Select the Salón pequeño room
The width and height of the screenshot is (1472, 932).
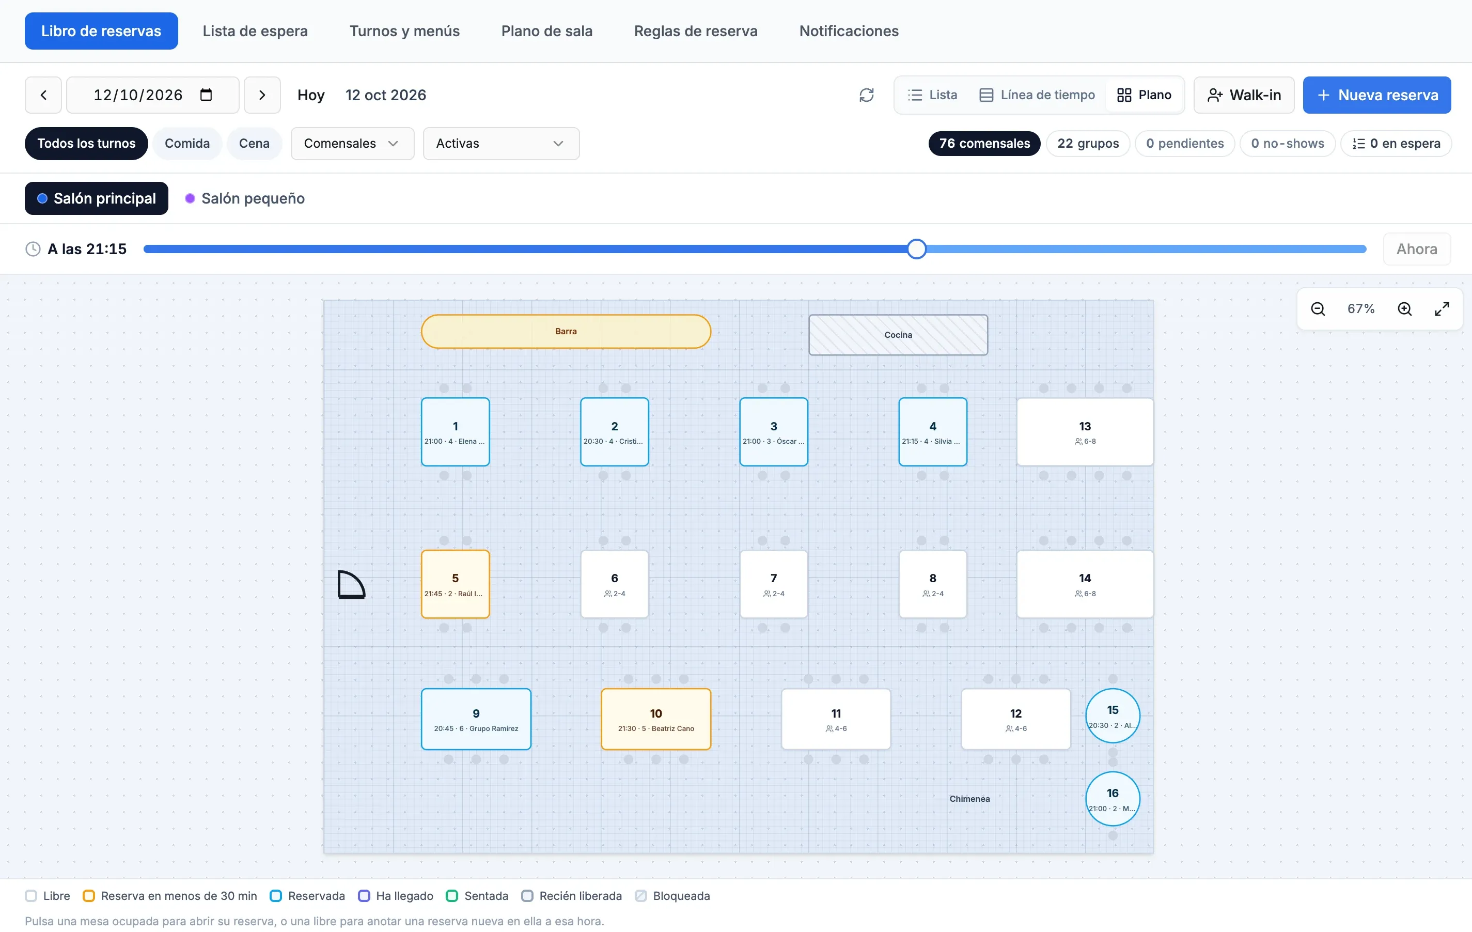coord(244,198)
